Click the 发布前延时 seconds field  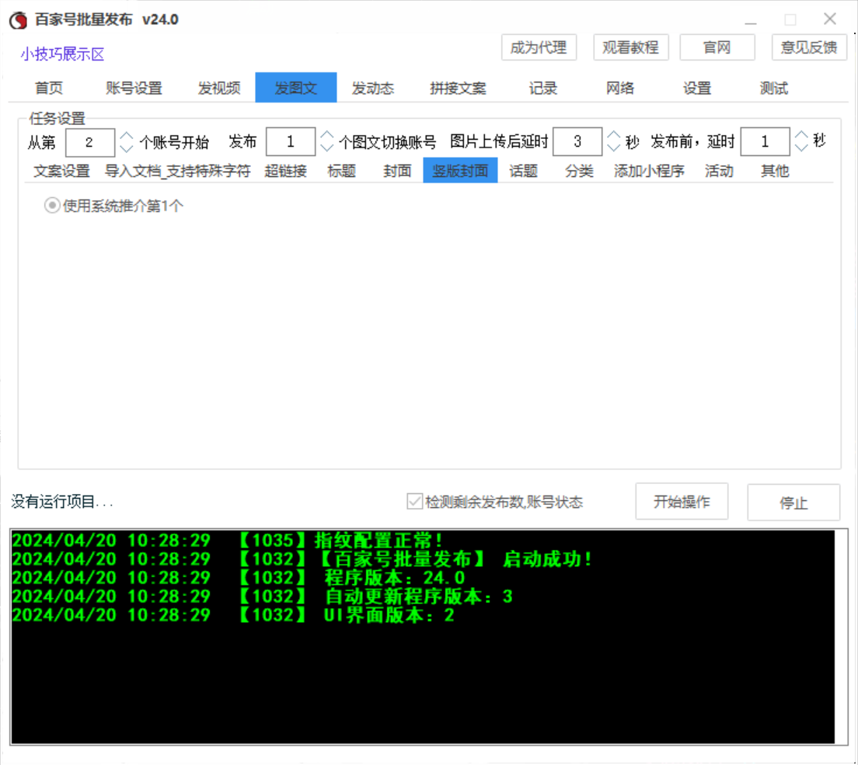point(765,142)
